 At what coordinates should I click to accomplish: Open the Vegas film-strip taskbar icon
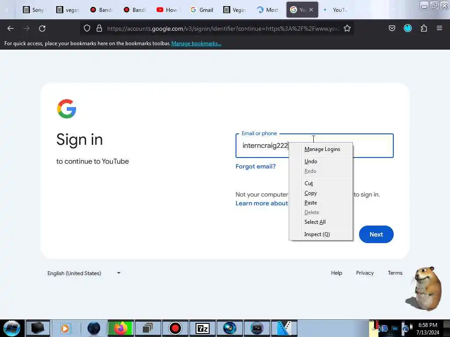pyautogui.click(x=284, y=328)
